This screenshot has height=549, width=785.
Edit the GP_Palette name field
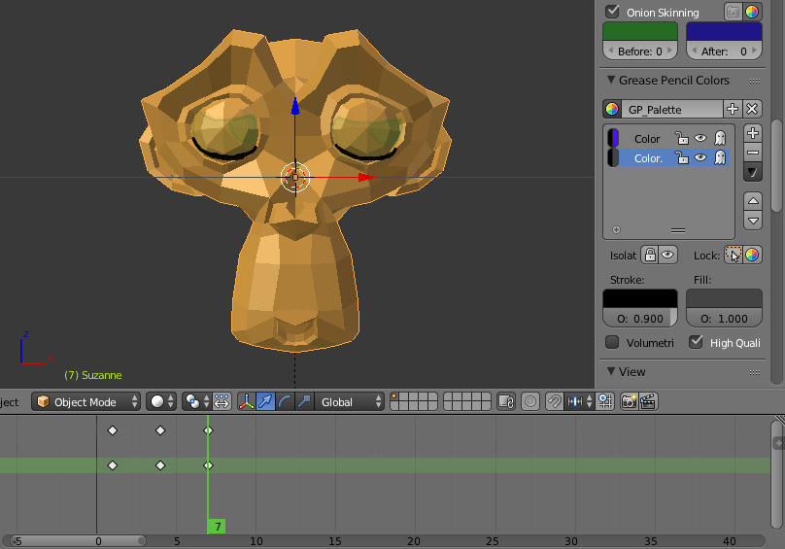coord(672,109)
